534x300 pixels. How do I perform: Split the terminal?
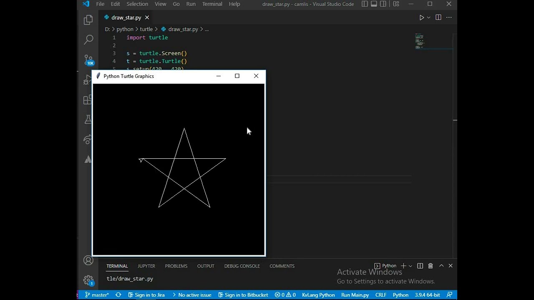420,266
